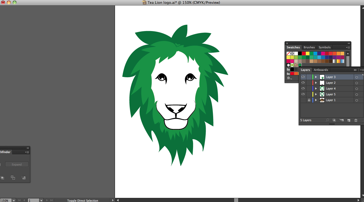
Task: Click the Delete Selection trash icon in Layers
Action: click(356, 120)
